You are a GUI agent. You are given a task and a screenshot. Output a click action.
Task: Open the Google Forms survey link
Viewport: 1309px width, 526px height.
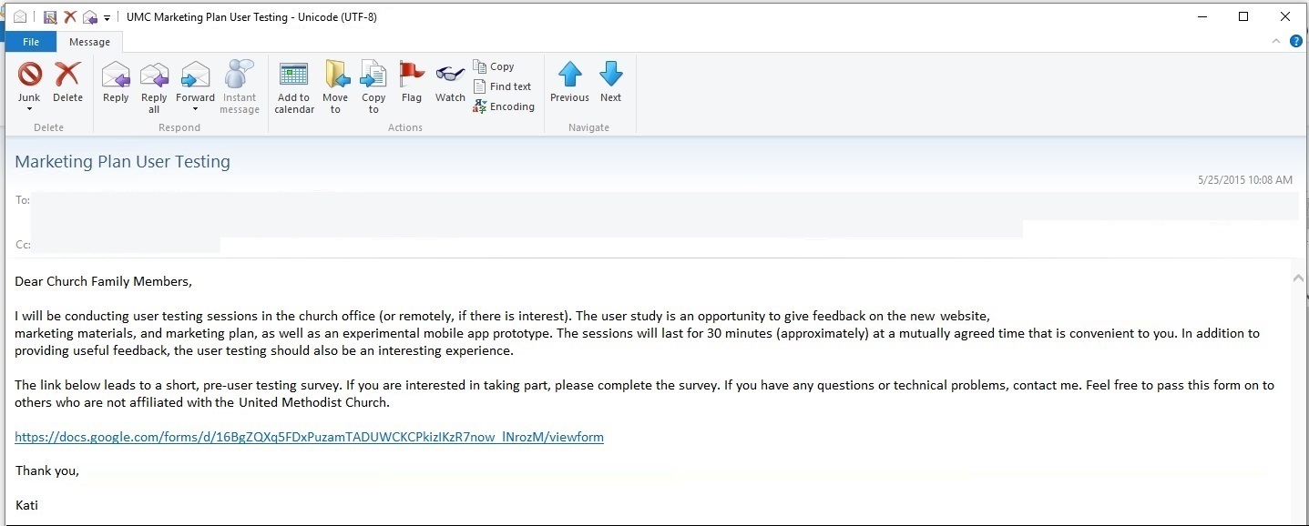tap(309, 437)
